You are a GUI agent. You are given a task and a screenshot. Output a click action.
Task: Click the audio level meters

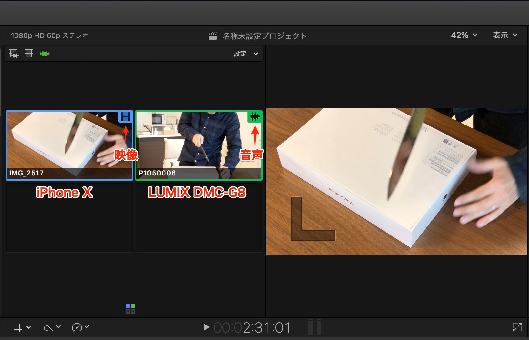coord(314,327)
